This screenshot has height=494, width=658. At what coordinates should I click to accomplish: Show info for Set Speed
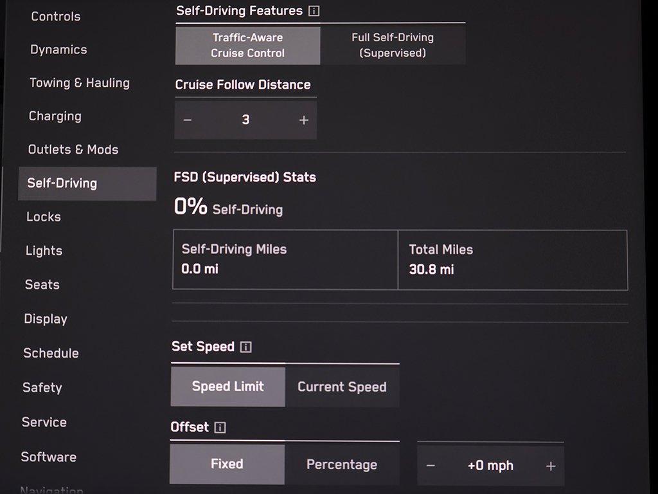[x=245, y=347]
